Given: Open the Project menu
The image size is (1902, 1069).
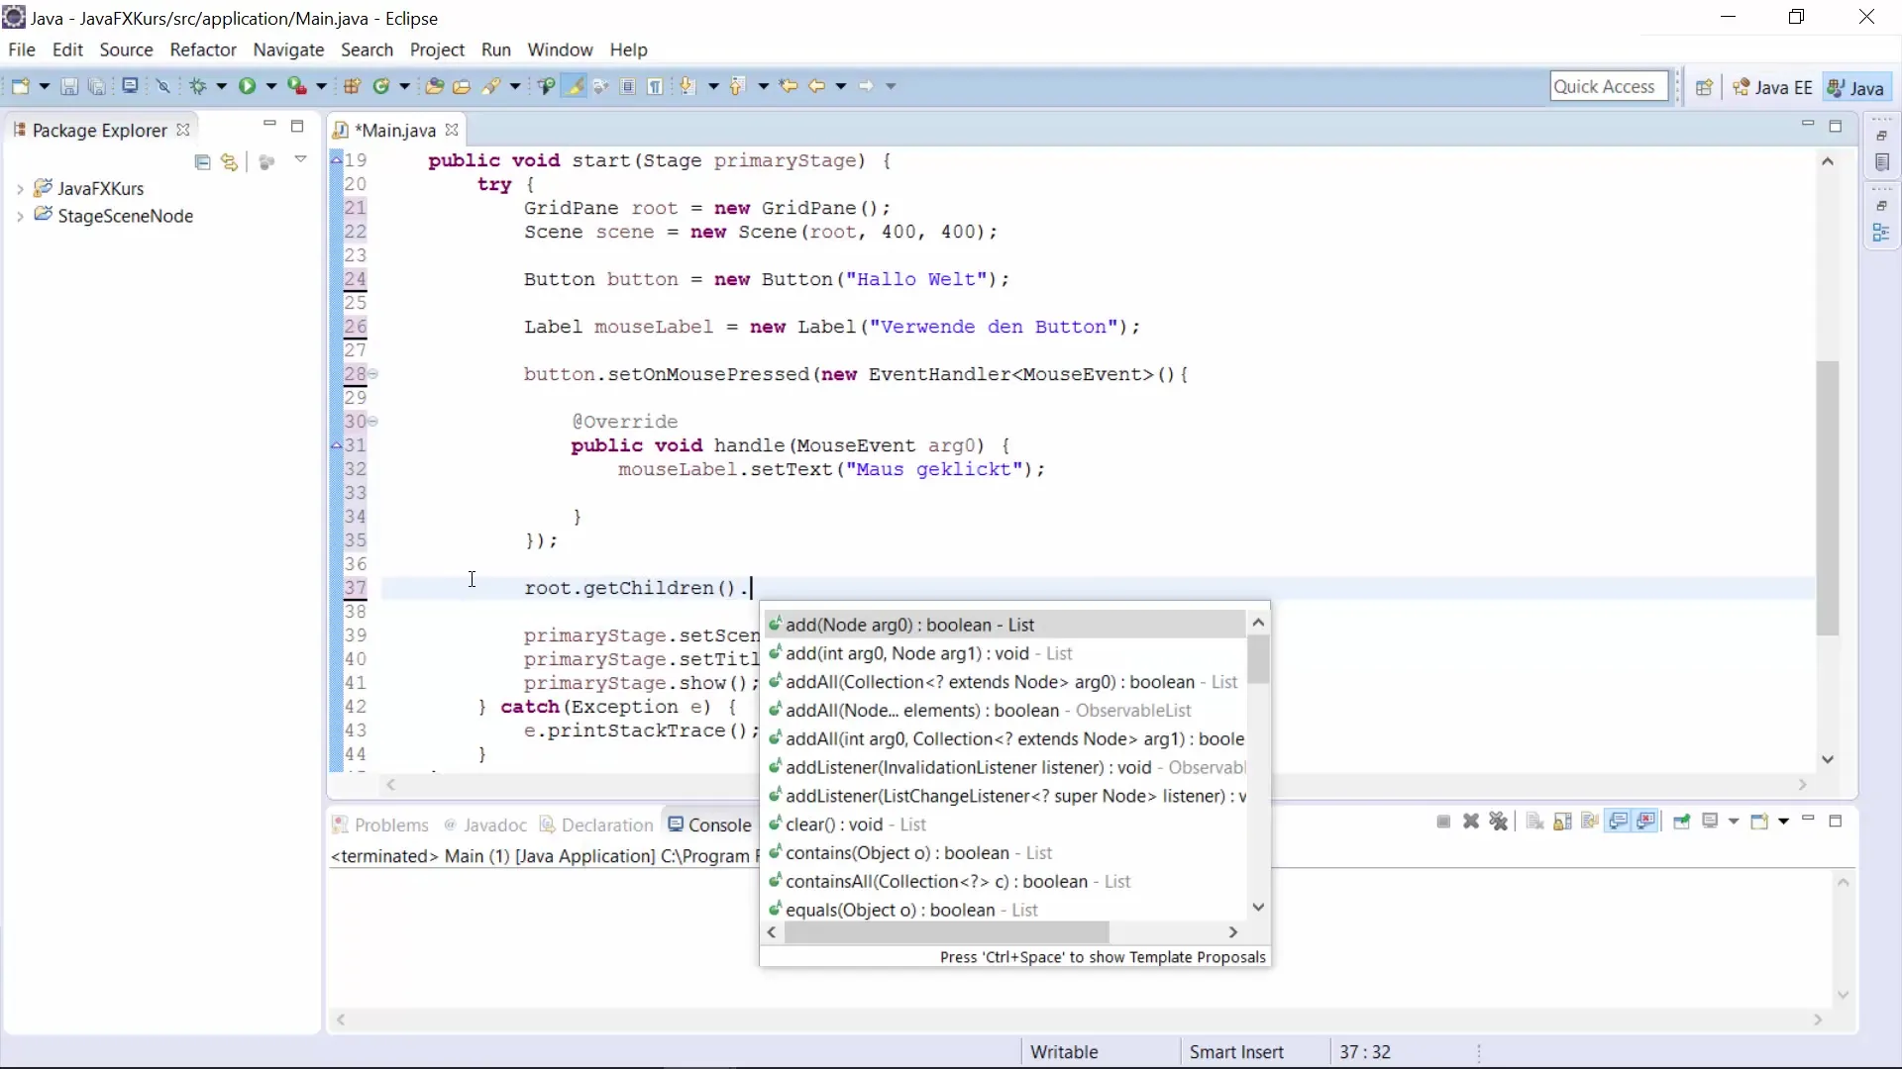Looking at the screenshot, I should point(437,49).
